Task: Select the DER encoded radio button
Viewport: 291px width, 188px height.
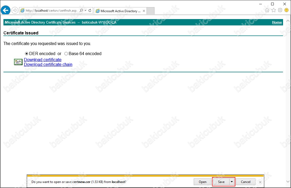Action: coord(27,53)
